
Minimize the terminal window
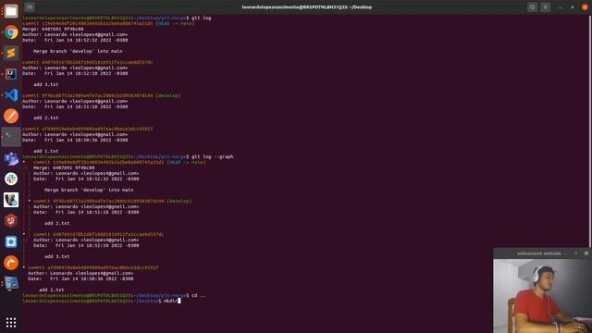(x=561, y=7)
